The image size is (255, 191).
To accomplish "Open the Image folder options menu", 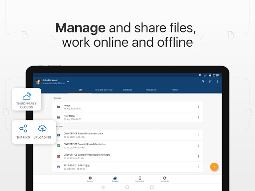I will [x=198, y=107].
